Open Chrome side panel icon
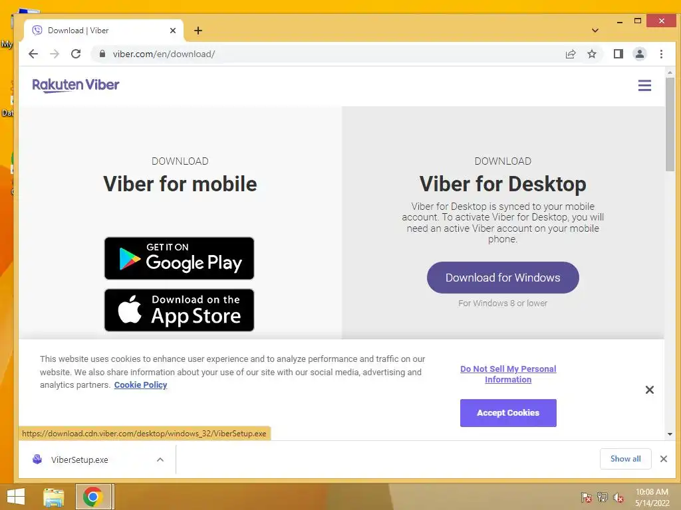 618,54
